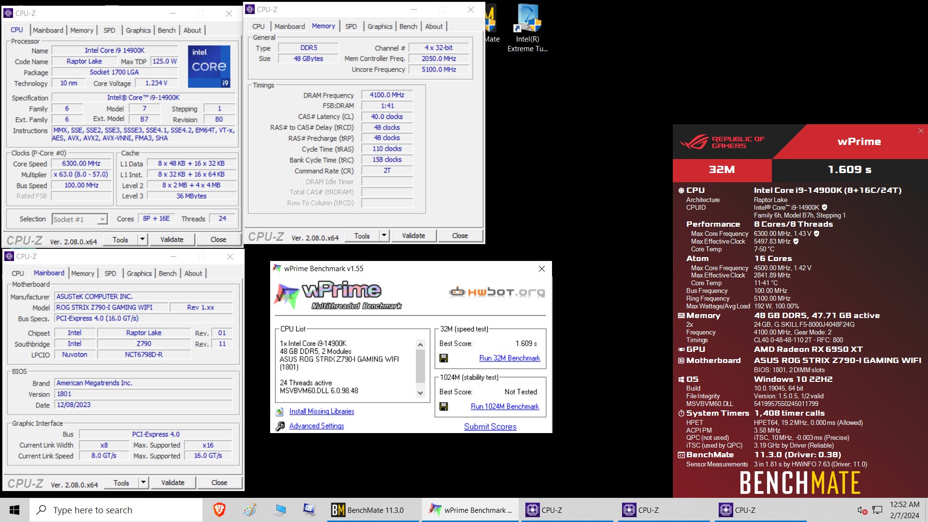Screen dimensions: 928x522
Task: Click Validate in the CPU-Z Mainboard window
Action: pos(173,482)
